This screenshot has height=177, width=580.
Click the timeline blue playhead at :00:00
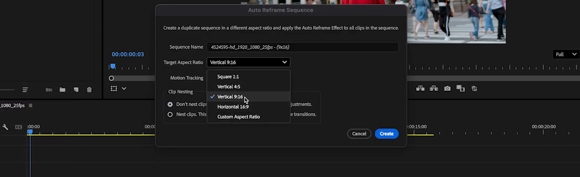click(30, 132)
